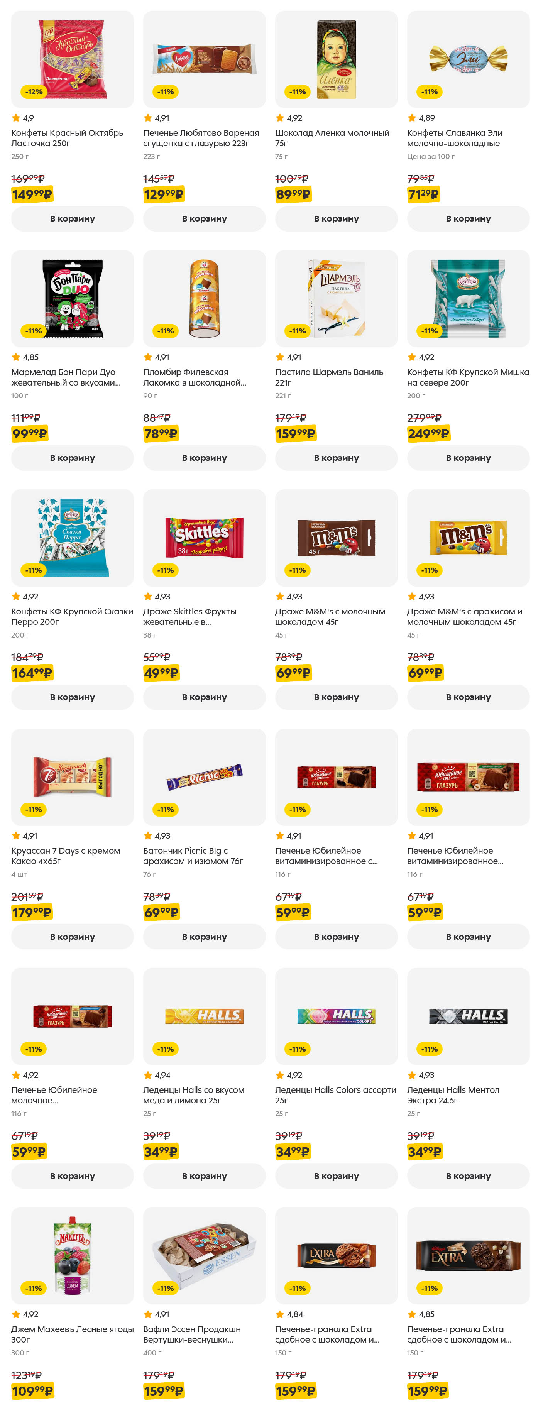The height and width of the screenshot is (1402, 543).
Task: Add Halls Colors ассорти to cart
Action: (x=336, y=1175)
